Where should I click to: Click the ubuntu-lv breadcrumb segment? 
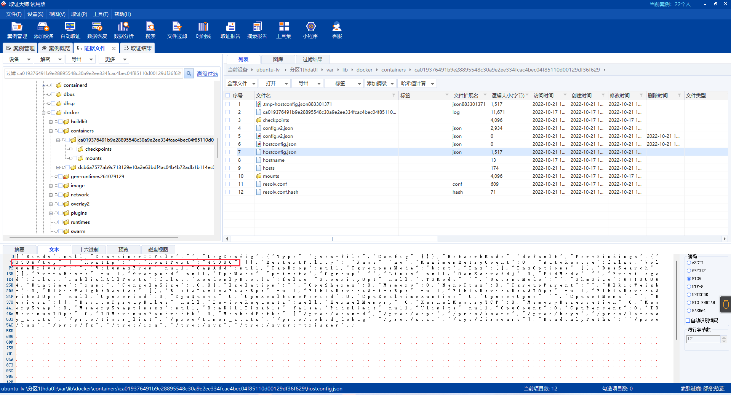tap(268, 70)
